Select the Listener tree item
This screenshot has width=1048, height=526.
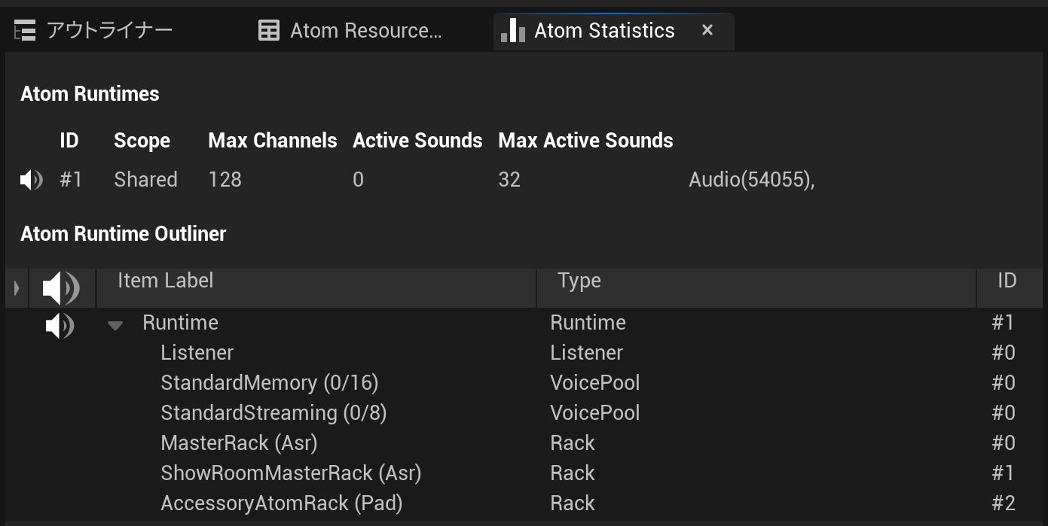click(197, 353)
